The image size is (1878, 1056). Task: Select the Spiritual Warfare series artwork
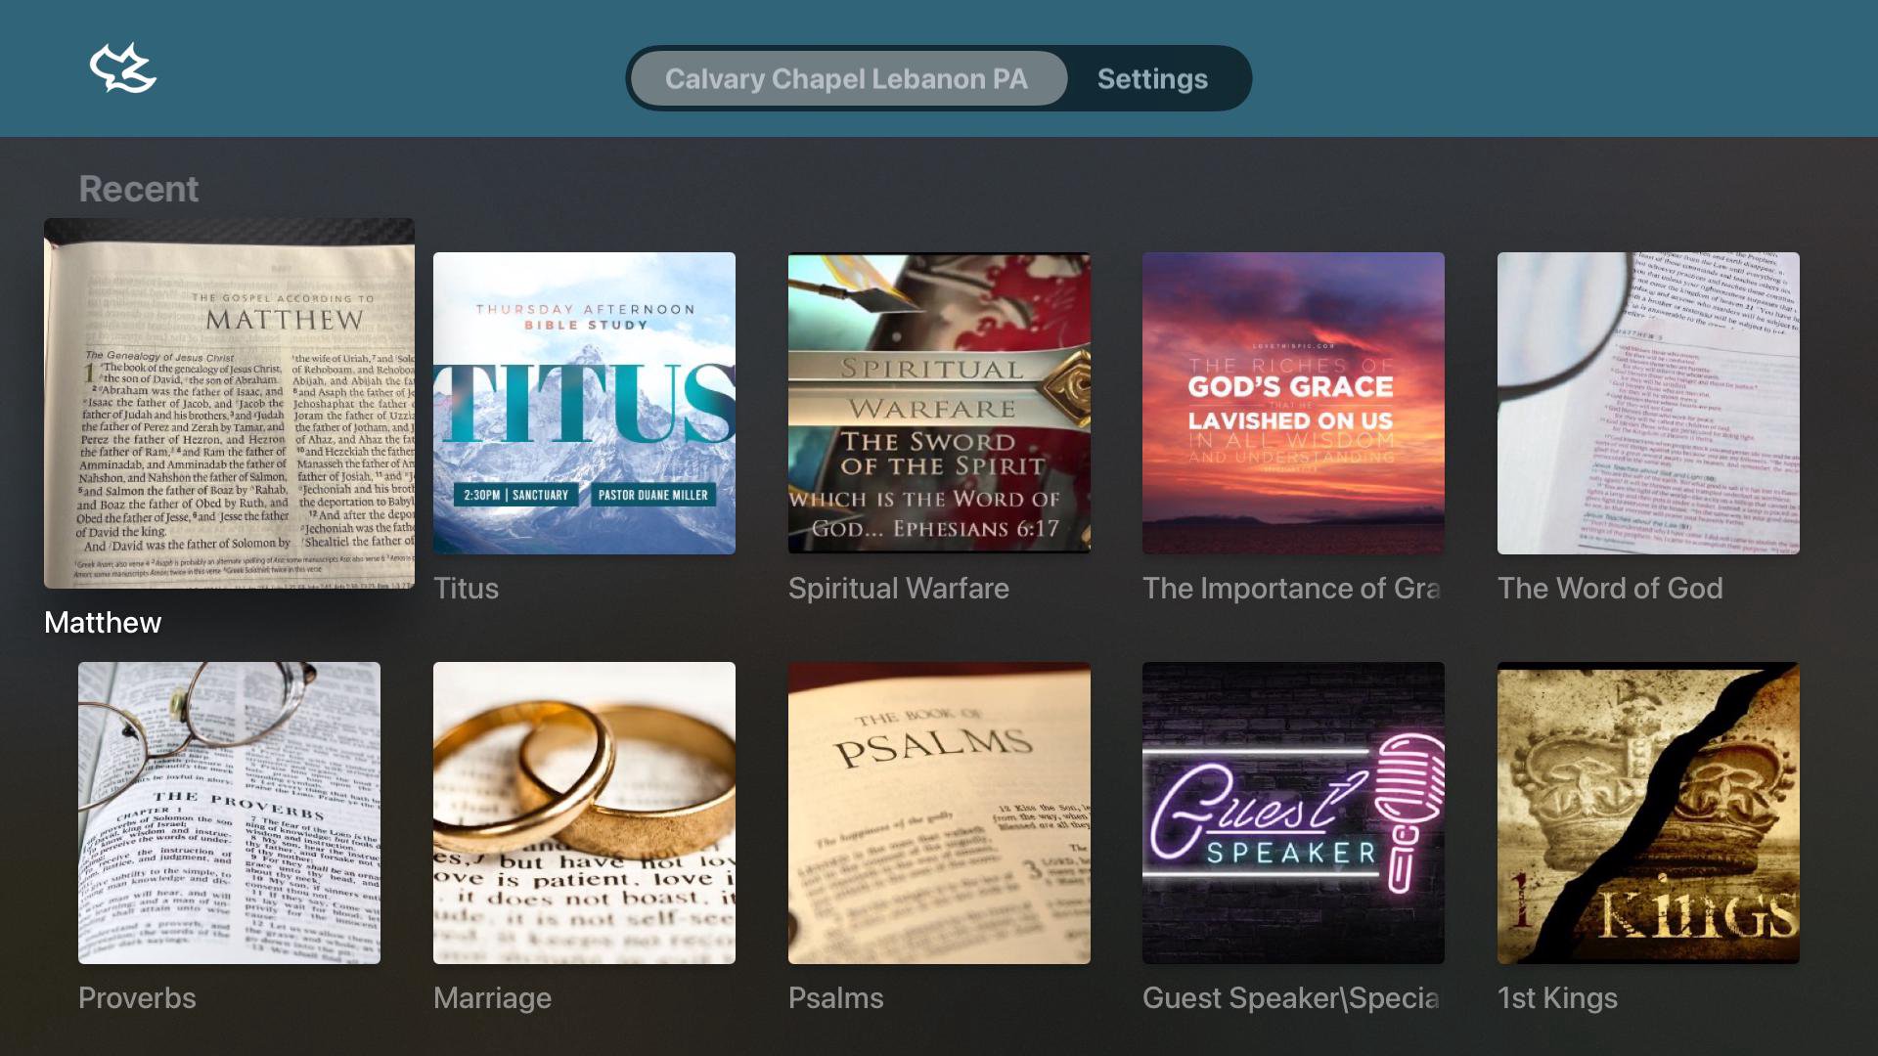[x=939, y=403]
